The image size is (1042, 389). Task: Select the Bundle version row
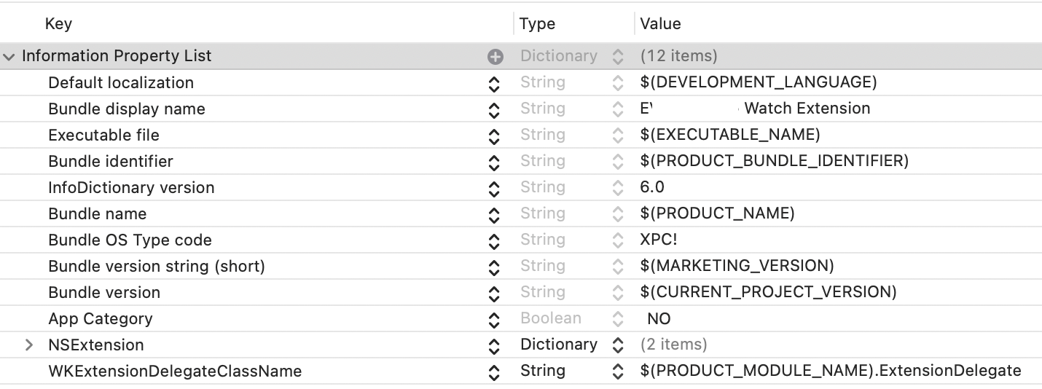(x=521, y=293)
